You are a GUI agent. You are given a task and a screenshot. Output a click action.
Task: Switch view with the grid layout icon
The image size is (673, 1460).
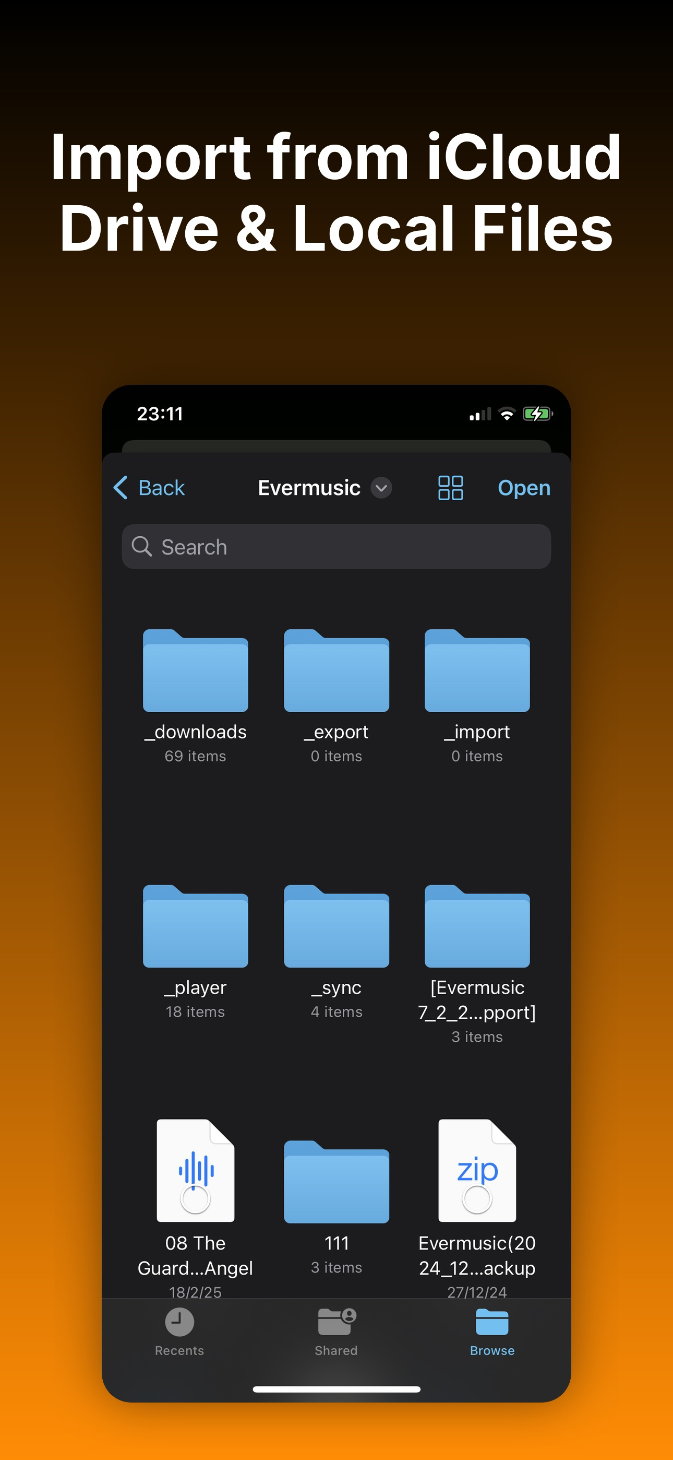tap(450, 487)
